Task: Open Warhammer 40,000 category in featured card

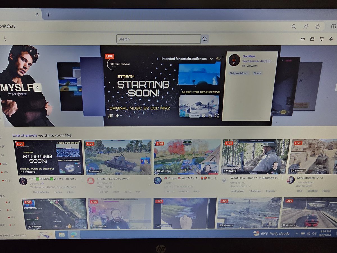Action: tap(258, 61)
